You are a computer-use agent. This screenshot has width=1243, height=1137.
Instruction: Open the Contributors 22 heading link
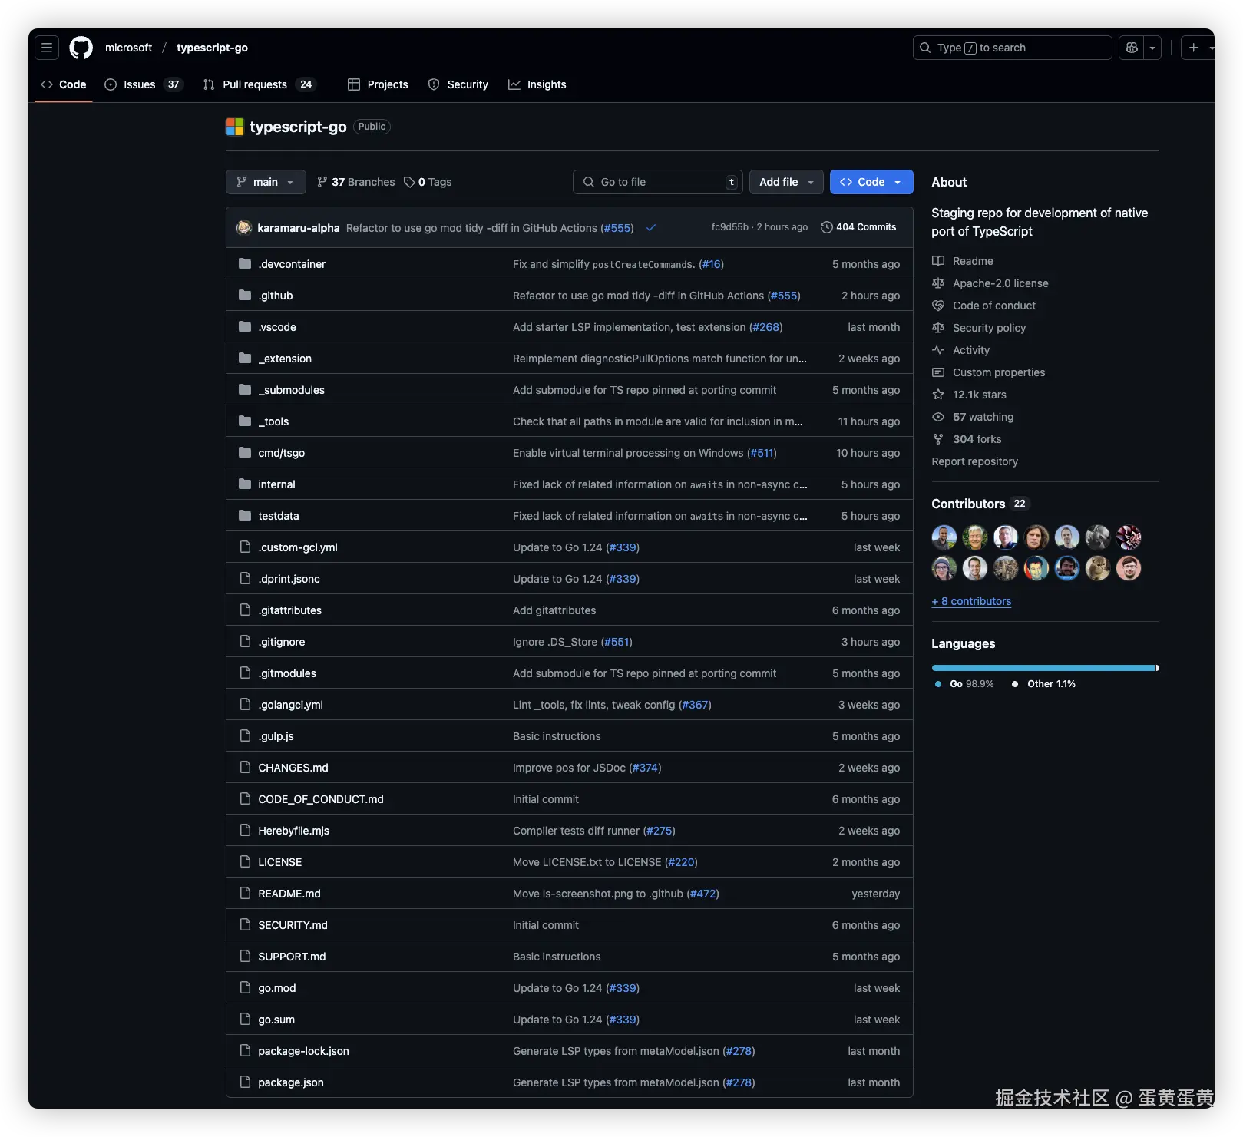tap(980, 504)
